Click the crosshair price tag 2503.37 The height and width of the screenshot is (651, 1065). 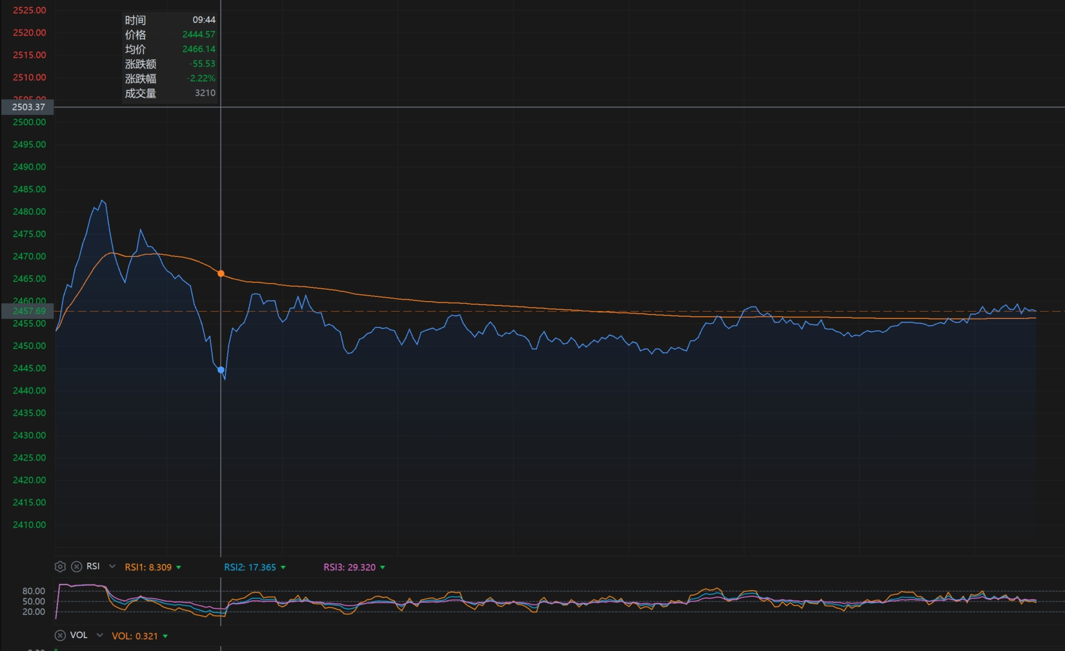pyautogui.click(x=28, y=107)
